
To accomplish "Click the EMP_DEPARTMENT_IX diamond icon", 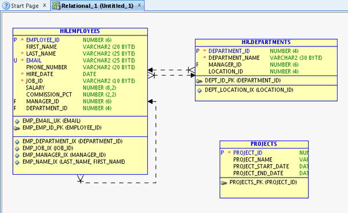I will coord(17,142).
